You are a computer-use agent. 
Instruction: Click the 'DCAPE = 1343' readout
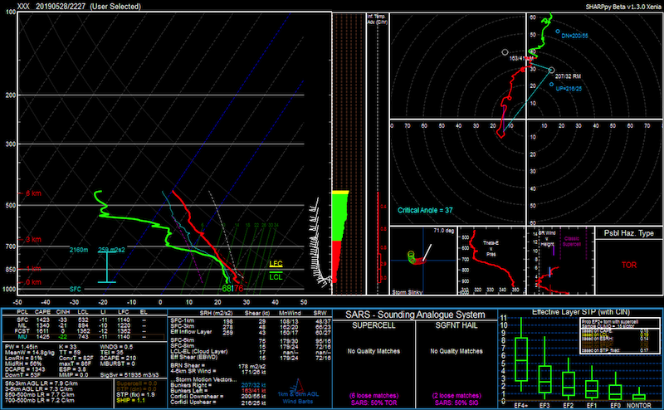point(25,369)
